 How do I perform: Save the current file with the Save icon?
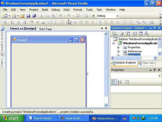click(x=28, y=16)
